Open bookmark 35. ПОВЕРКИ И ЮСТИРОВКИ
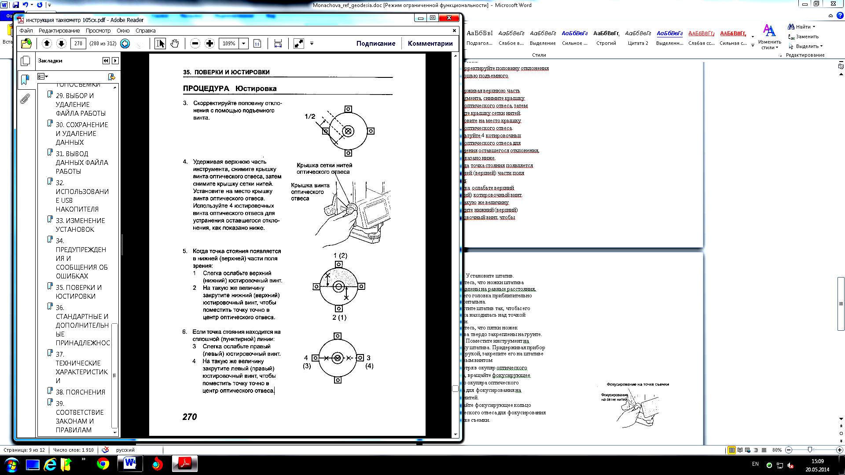 (78, 292)
